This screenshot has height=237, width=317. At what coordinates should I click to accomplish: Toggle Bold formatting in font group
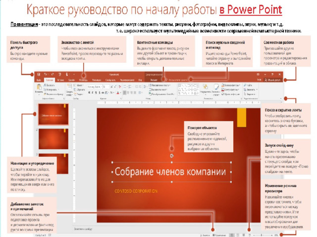pos(89,92)
